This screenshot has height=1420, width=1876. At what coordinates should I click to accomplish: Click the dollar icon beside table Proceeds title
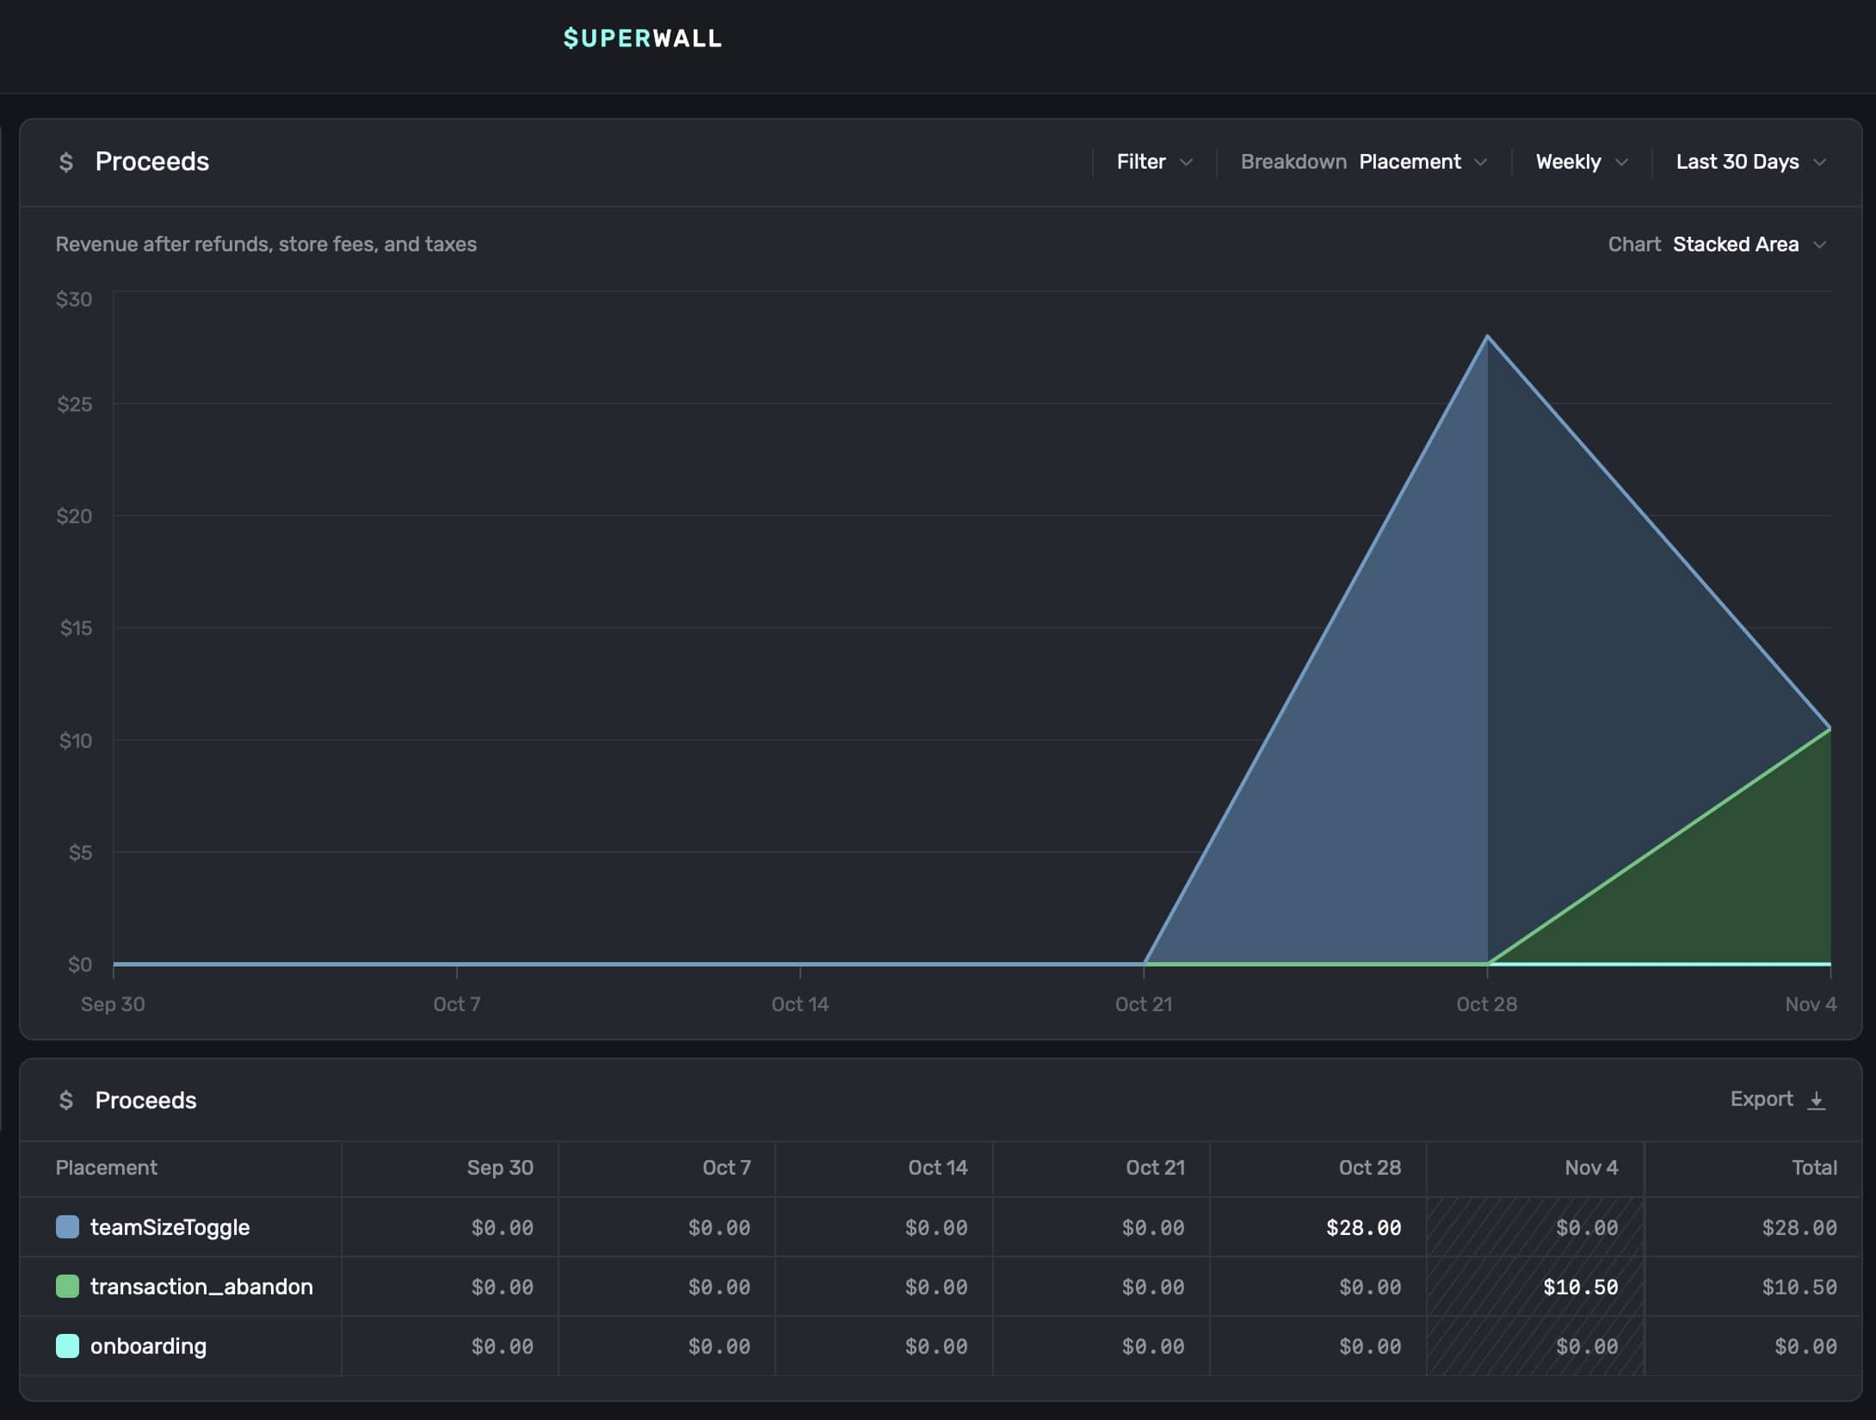point(66,1100)
